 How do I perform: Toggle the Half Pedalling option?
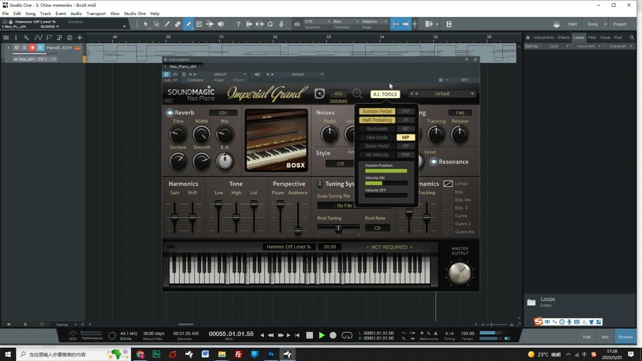(377, 120)
